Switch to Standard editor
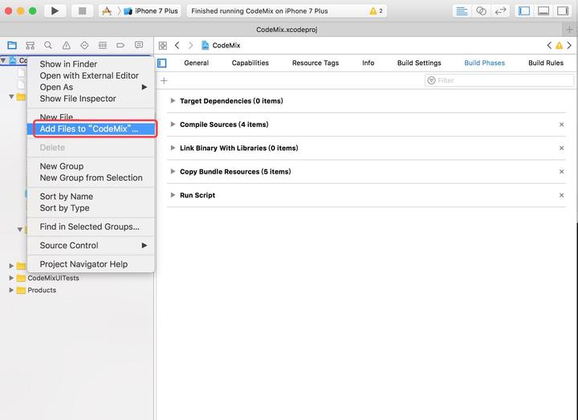578x420 pixels. 462,11
